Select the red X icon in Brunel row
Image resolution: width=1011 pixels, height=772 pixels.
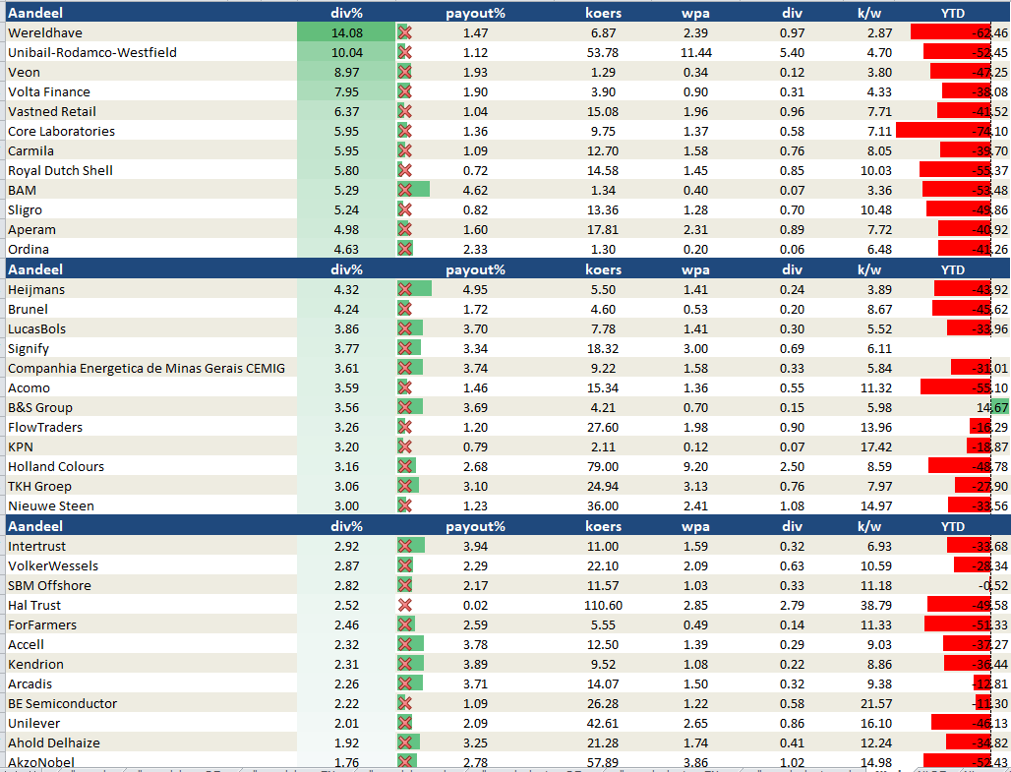point(405,309)
